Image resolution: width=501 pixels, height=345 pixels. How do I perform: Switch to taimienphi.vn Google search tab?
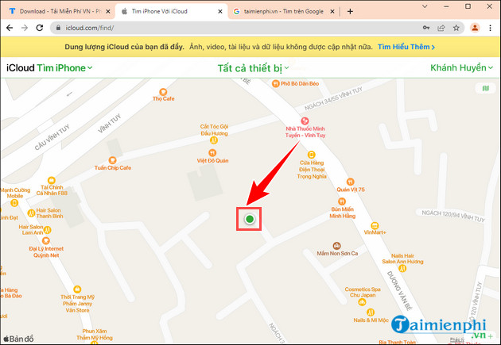283,11
